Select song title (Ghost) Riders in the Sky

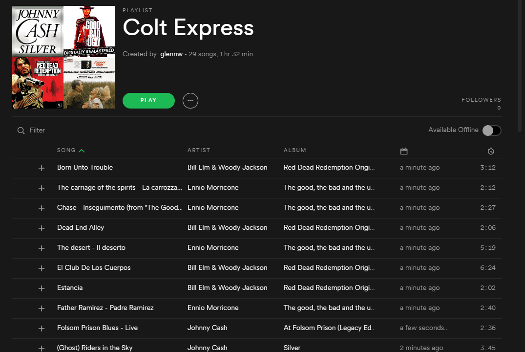95,348
